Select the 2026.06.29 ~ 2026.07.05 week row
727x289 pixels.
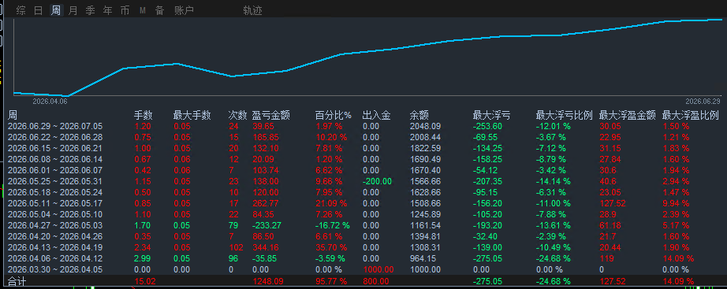(x=363, y=127)
